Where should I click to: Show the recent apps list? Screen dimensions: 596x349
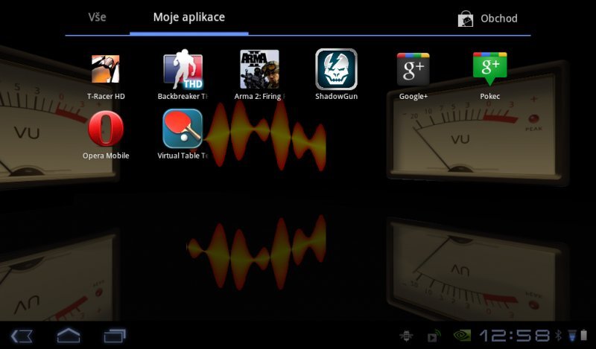(x=115, y=336)
